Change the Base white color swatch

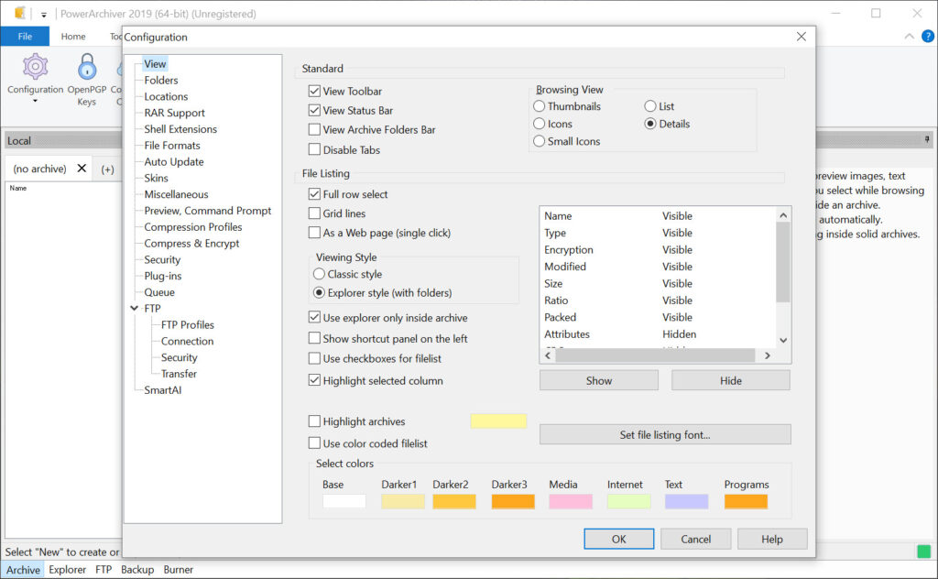coord(344,501)
